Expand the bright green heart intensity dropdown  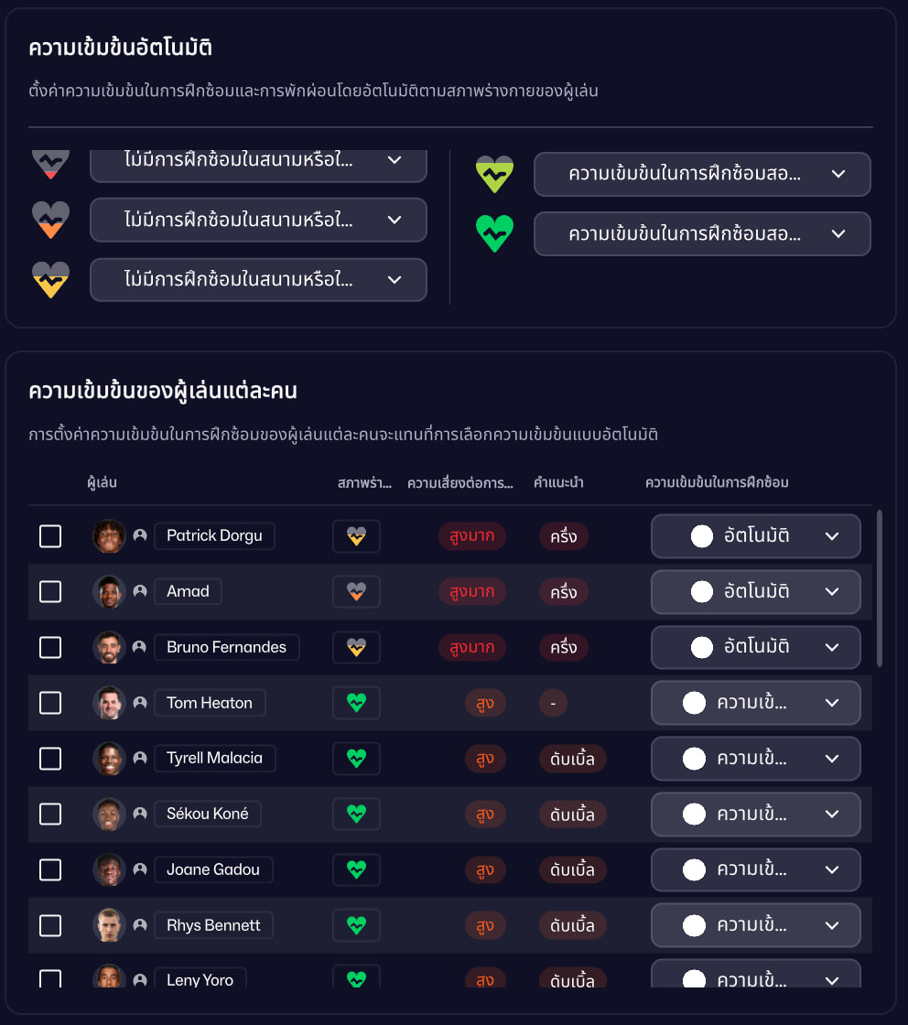point(702,234)
